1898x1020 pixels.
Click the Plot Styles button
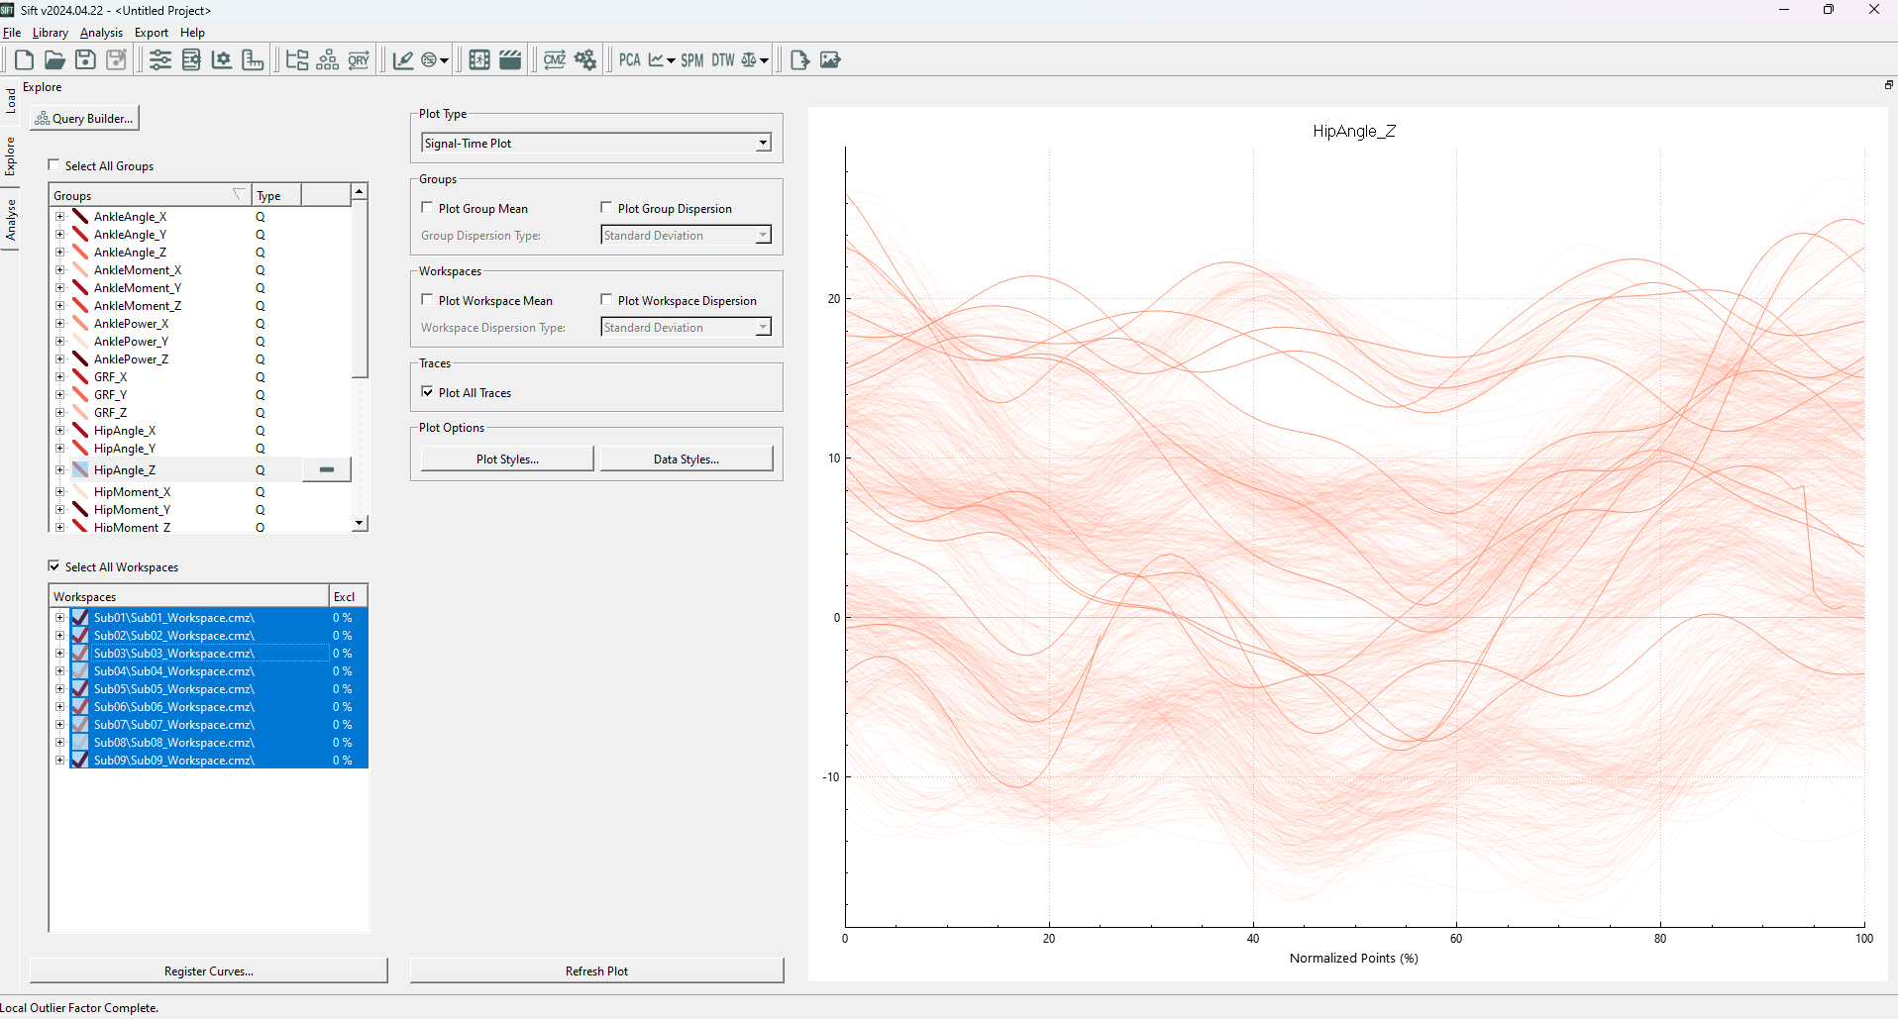tap(507, 459)
